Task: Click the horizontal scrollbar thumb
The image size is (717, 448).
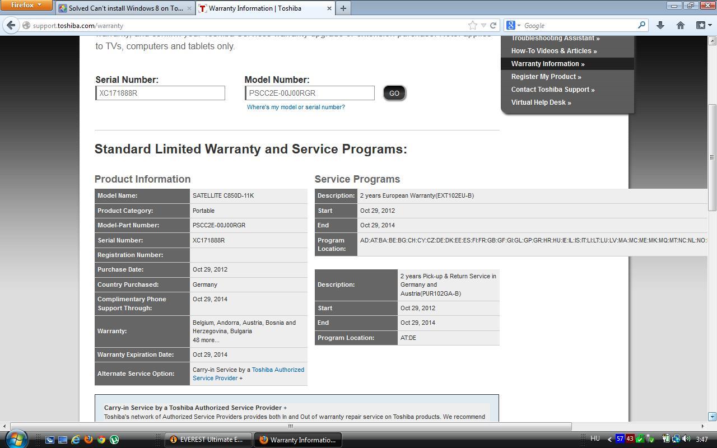Action: tap(291, 426)
